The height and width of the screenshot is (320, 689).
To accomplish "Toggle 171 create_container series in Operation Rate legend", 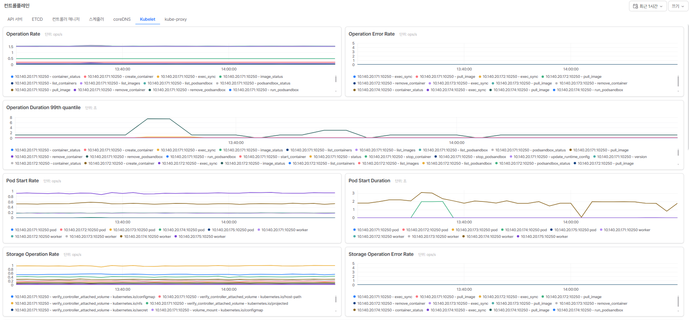I will (118, 77).
